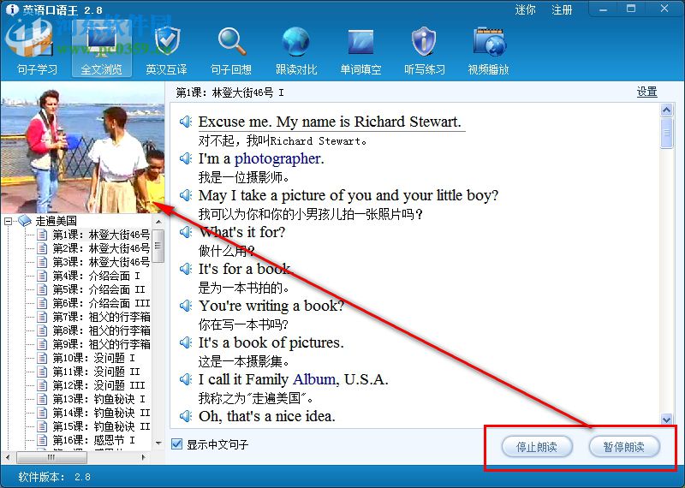
Task: Uncheck the 显示中文句子 checkbox
Action: coord(176,444)
